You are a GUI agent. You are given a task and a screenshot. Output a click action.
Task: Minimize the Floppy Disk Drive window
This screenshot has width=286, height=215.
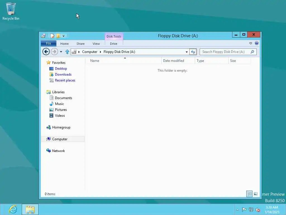(236, 34)
